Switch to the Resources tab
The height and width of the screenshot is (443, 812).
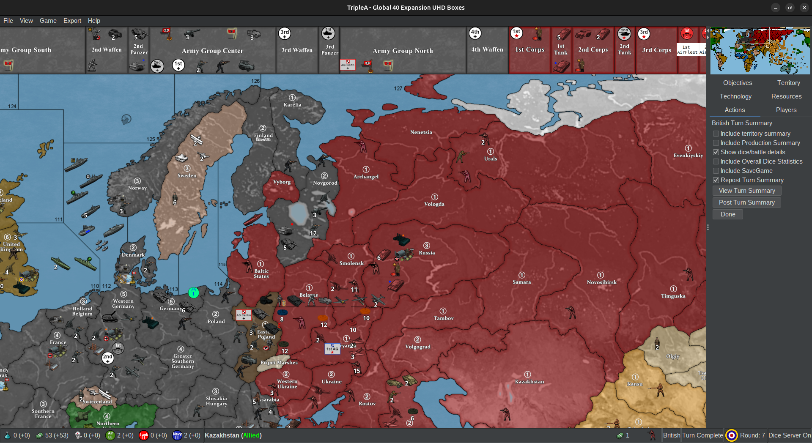(x=787, y=96)
